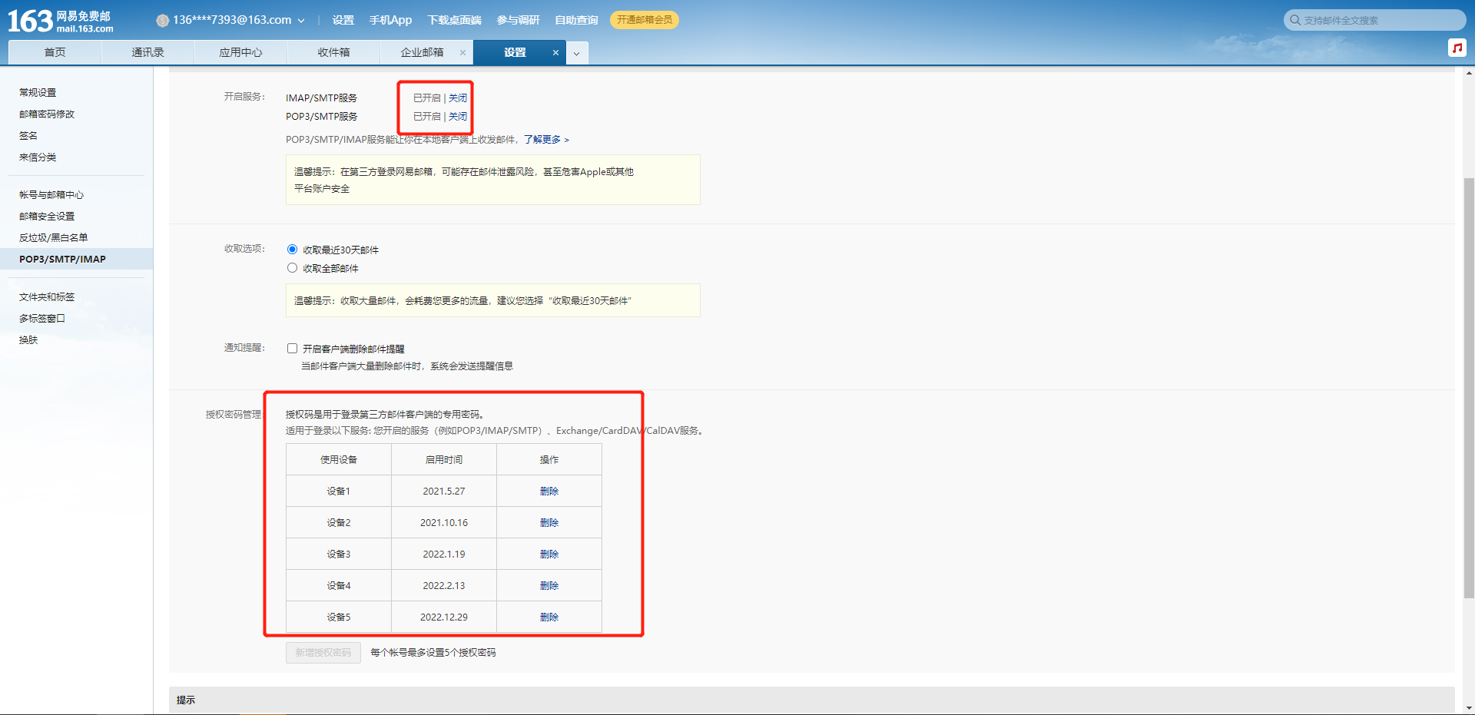Click the 提示 section heading
The image size is (1475, 715).
pyautogui.click(x=186, y=700)
